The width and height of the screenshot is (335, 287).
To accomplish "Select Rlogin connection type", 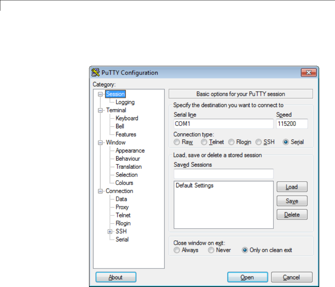I will [231, 142].
